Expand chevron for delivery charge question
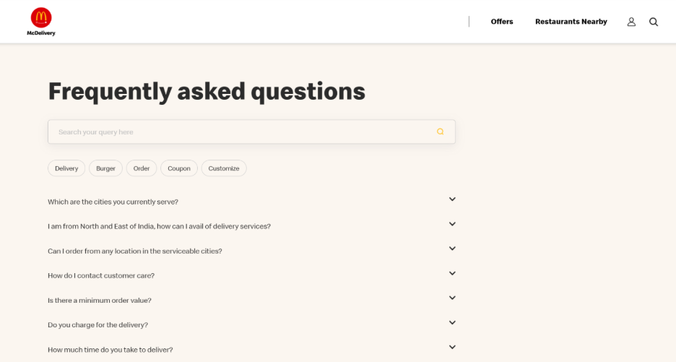 click(x=452, y=322)
